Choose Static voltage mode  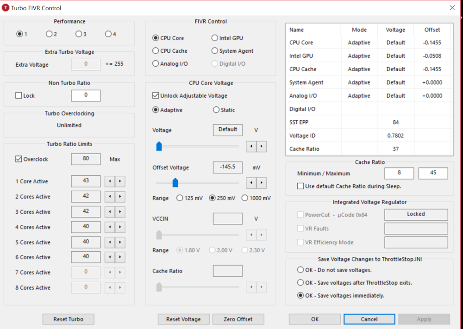[x=216, y=110]
